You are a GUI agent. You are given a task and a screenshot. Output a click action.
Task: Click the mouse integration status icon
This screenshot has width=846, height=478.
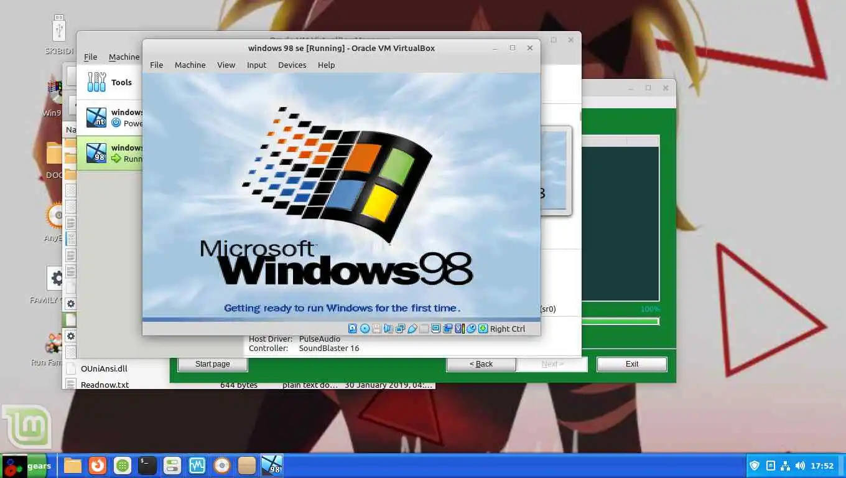(x=471, y=329)
